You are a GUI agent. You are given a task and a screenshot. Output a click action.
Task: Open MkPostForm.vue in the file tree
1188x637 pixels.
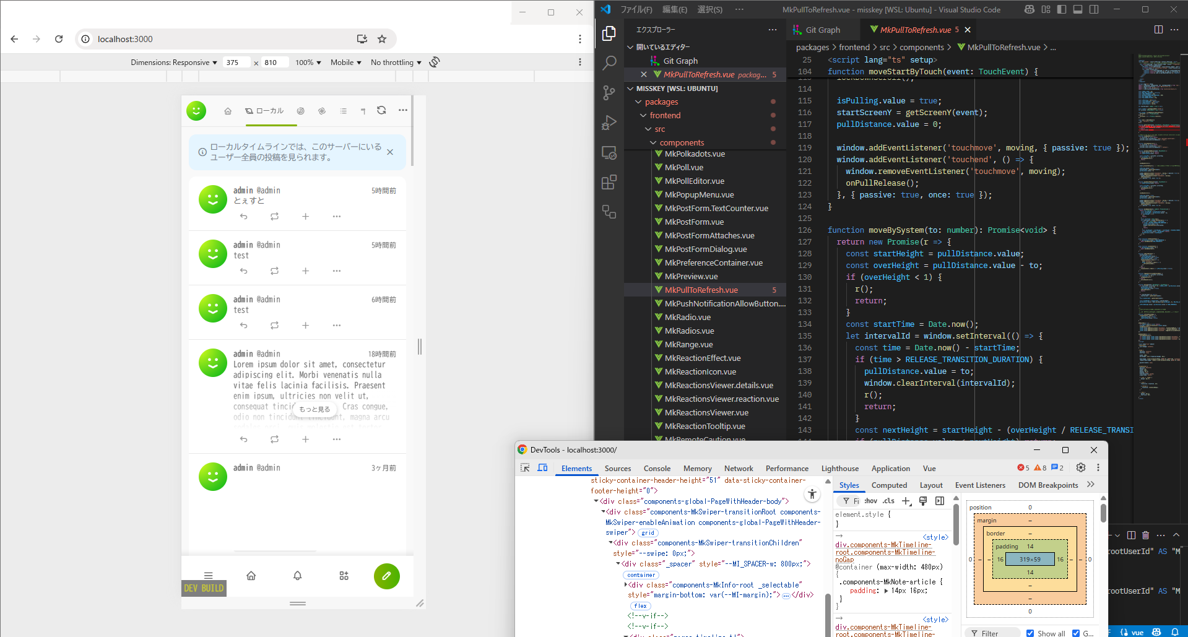(694, 222)
